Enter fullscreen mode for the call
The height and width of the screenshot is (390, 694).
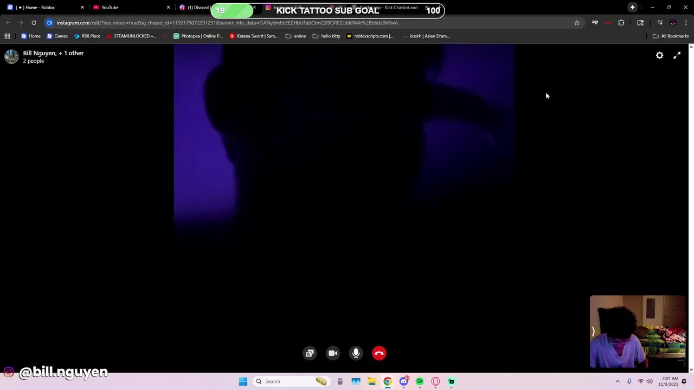[677, 55]
